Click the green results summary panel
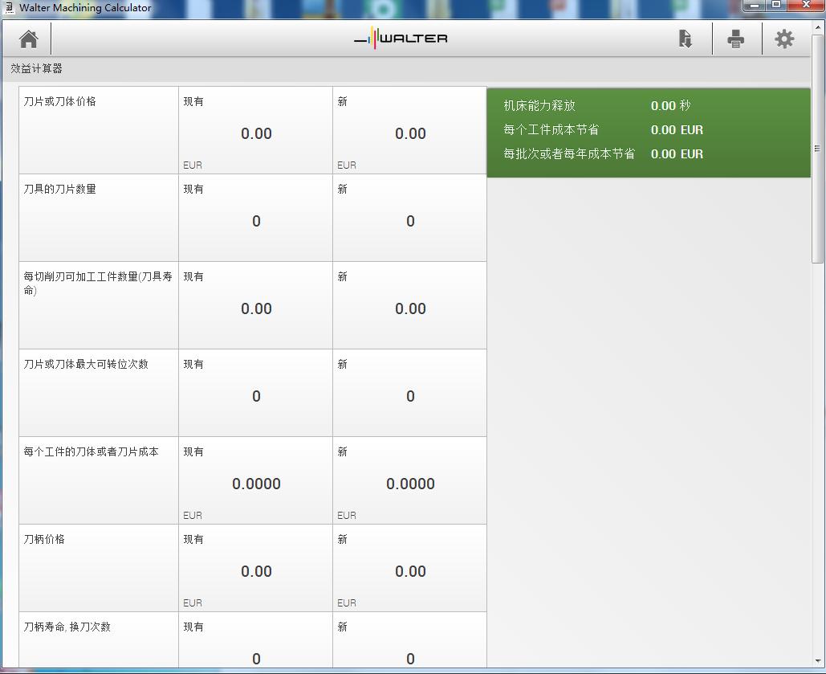Viewport: 826px width, 674px height. click(648, 133)
